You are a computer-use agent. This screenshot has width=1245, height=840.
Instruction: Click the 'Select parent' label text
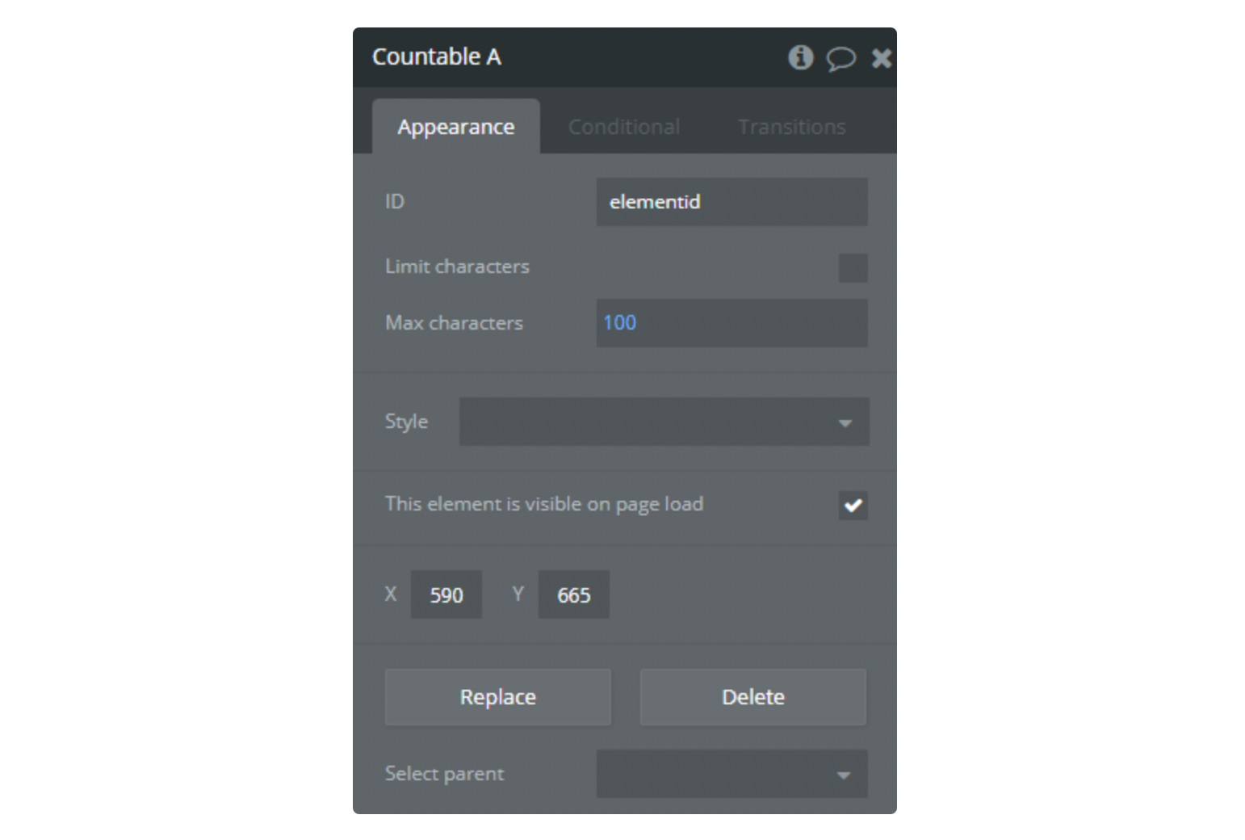click(x=444, y=774)
